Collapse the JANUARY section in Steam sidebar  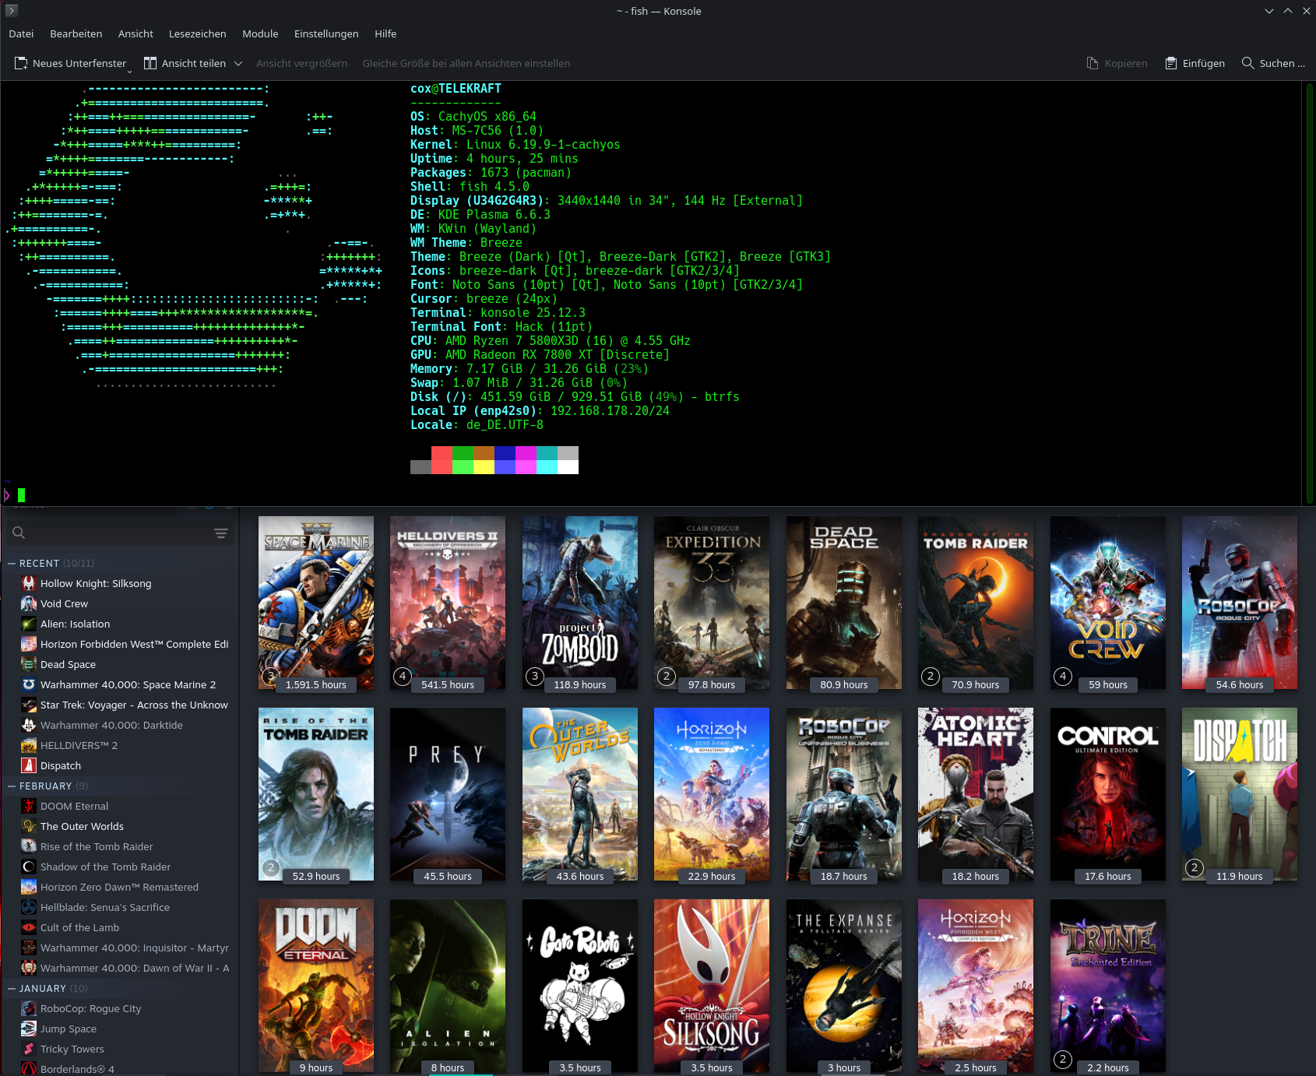[12, 988]
